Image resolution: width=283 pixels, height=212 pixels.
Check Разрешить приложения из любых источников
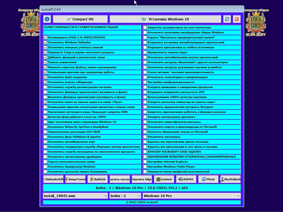145,47
